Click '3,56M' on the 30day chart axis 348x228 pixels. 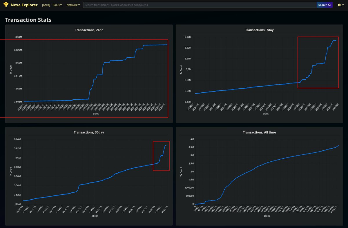(x=18, y=176)
